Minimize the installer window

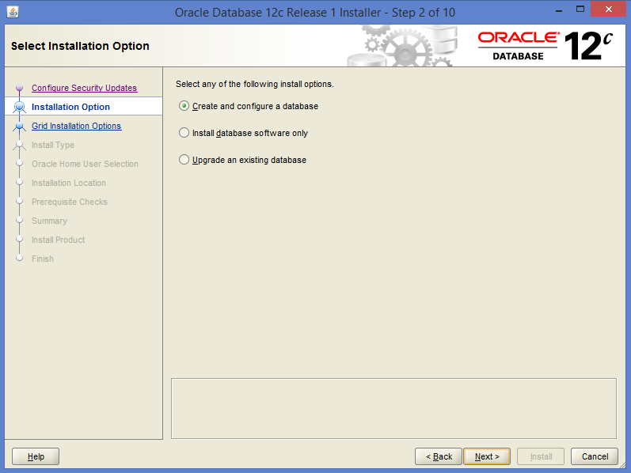click(x=559, y=9)
